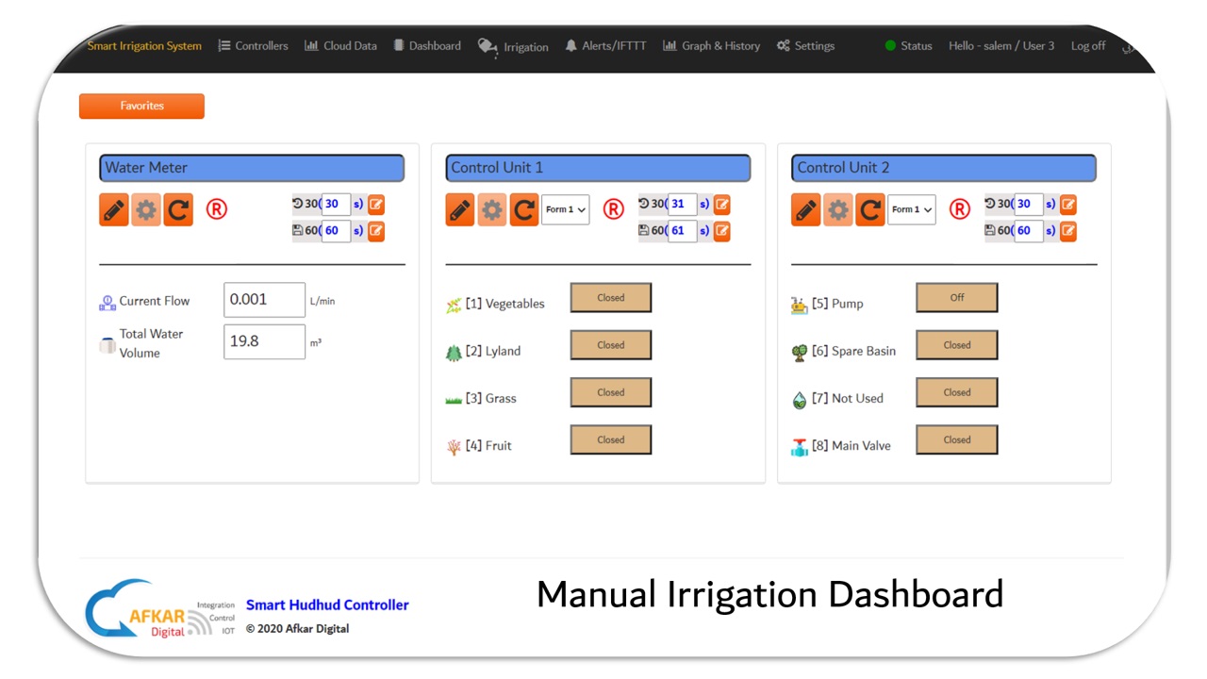Screen dimensions: 1207x679
Task: Click the orange Favorites button
Action: (x=141, y=106)
